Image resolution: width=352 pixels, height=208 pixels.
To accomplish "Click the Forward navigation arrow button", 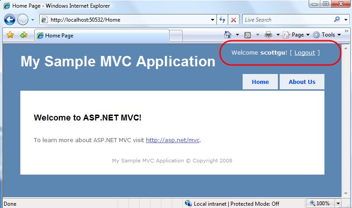I will pos(23,20).
